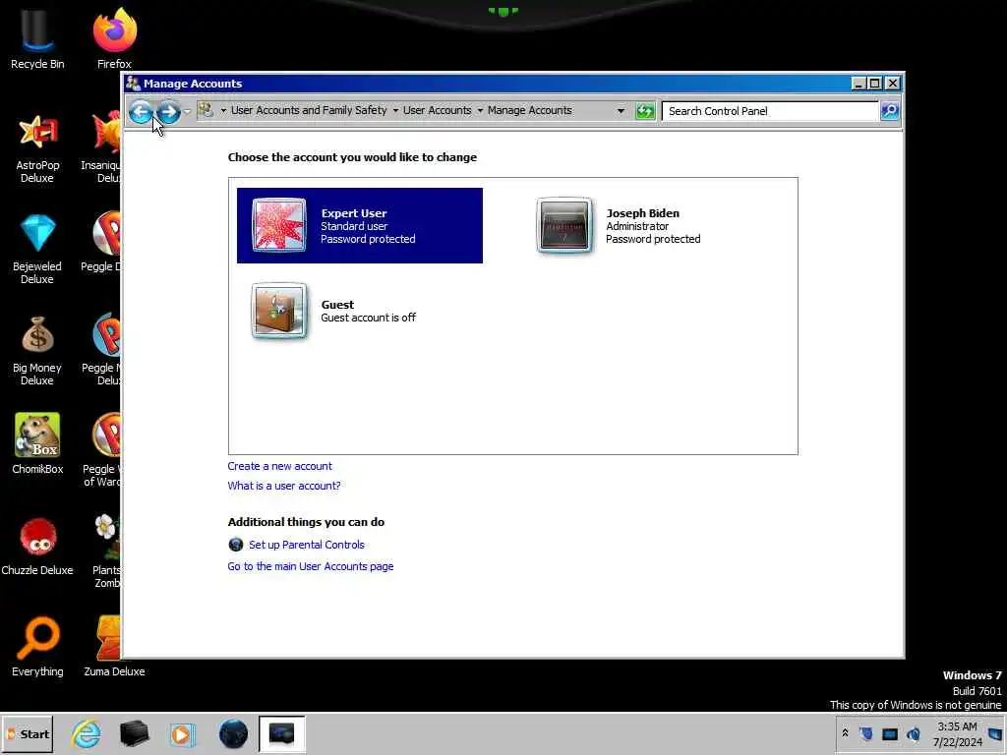Expand arrow after User Accounts breadcrumb
This screenshot has height=755, width=1007.
pos(480,111)
